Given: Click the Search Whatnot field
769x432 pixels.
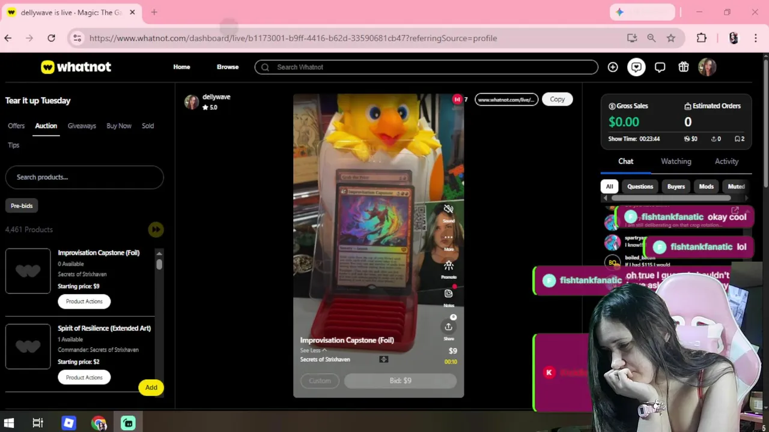Looking at the screenshot, I should tap(426, 67).
